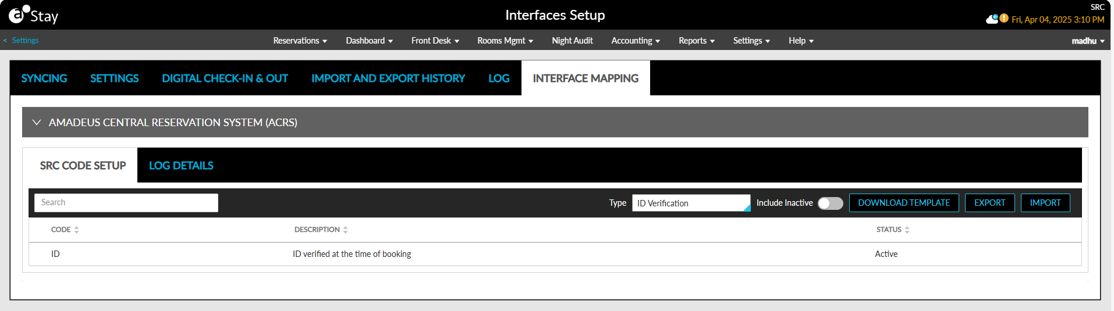Select the Interface Mapping tab
The width and height of the screenshot is (1114, 311).
pyautogui.click(x=586, y=78)
